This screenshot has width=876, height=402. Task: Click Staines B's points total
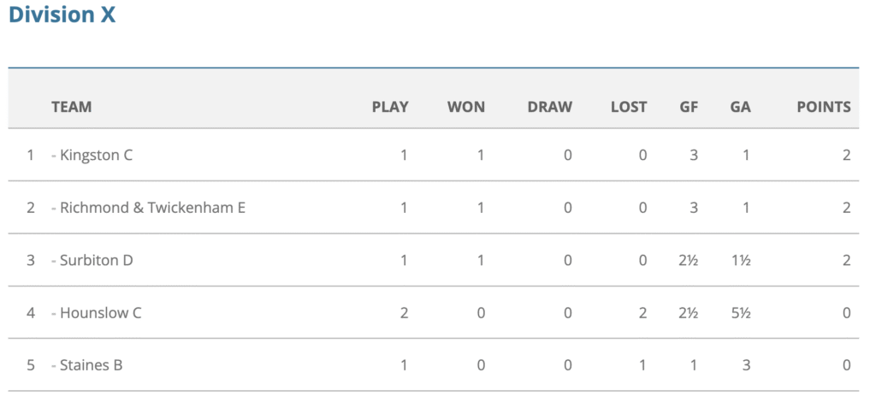pyautogui.click(x=846, y=365)
